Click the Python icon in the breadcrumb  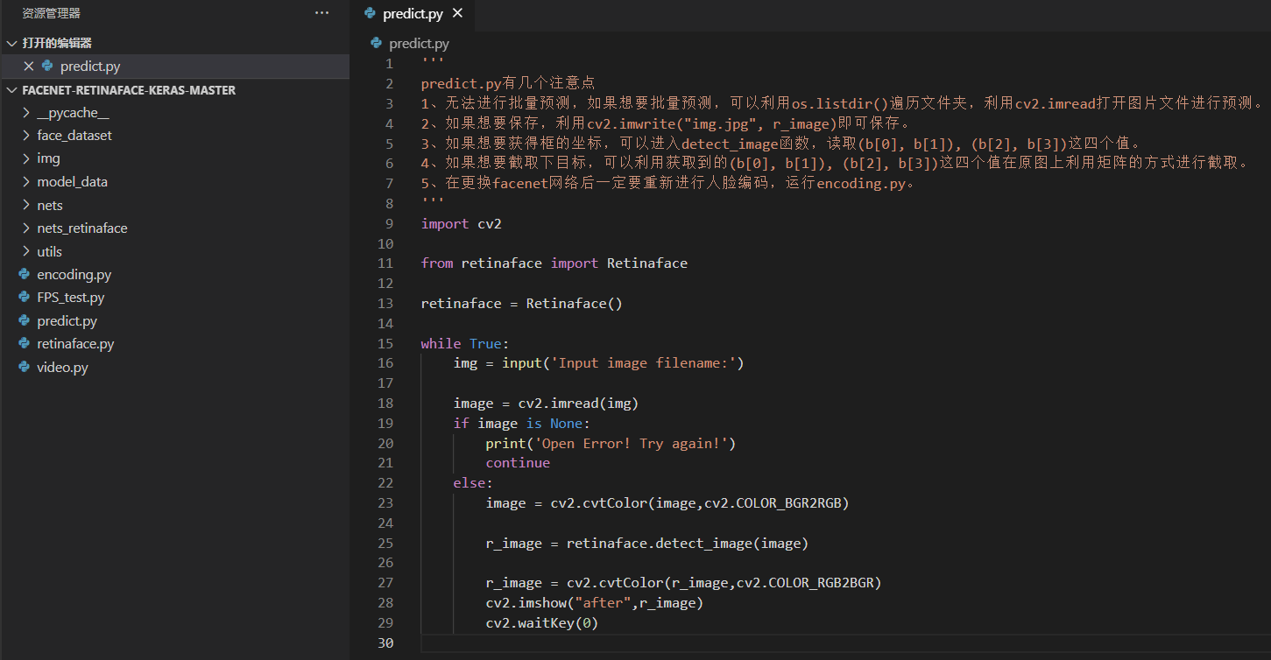(377, 42)
